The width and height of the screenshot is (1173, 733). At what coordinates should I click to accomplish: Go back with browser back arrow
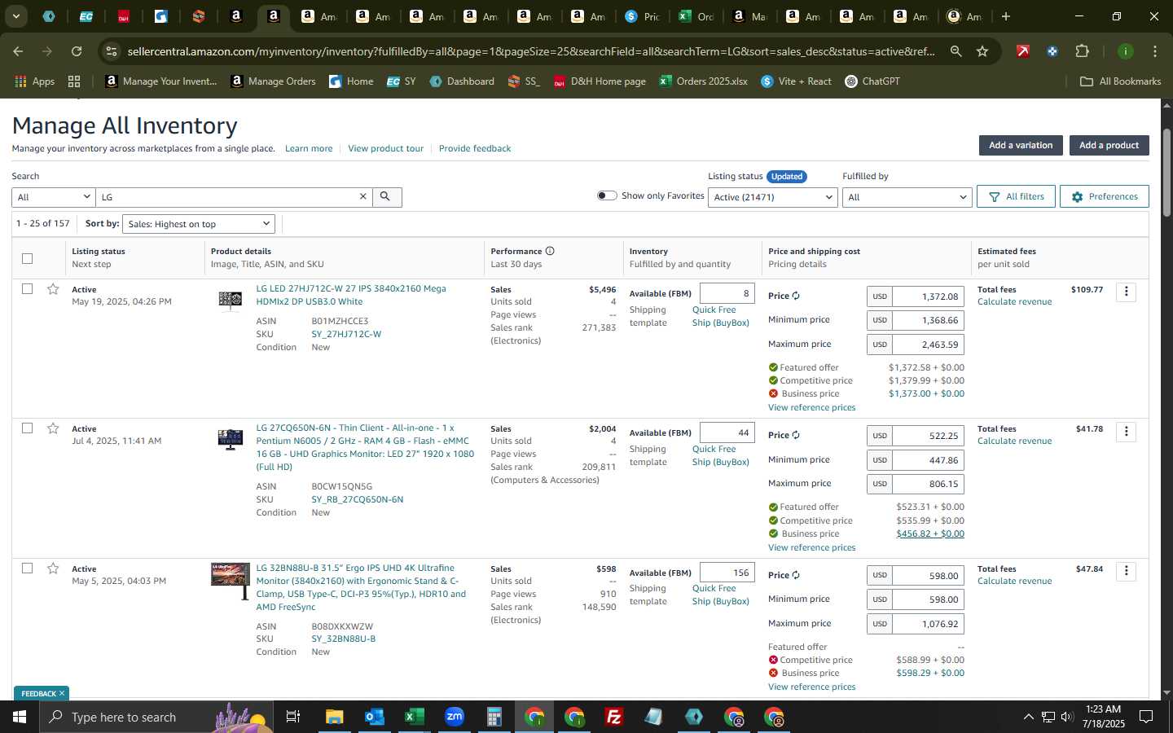point(18,51)
